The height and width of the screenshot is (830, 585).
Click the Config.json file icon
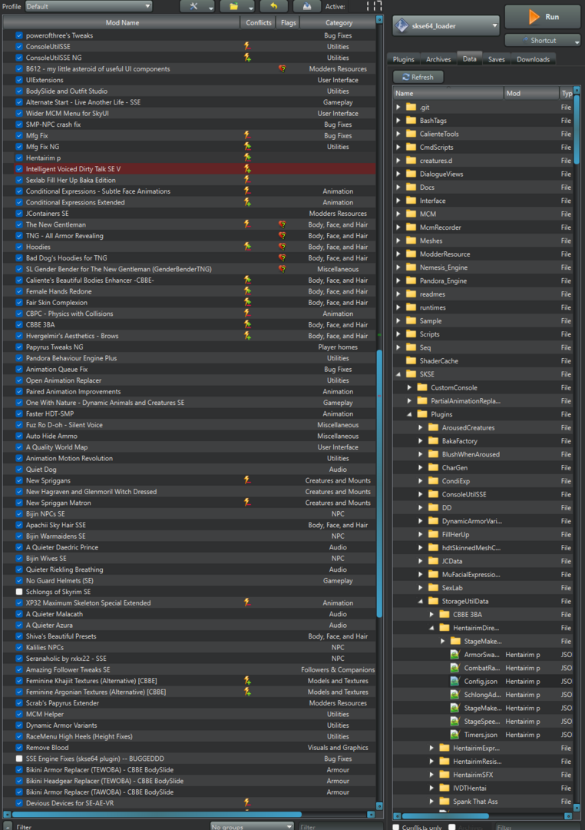pyautogui.click(x=454, y=681)
